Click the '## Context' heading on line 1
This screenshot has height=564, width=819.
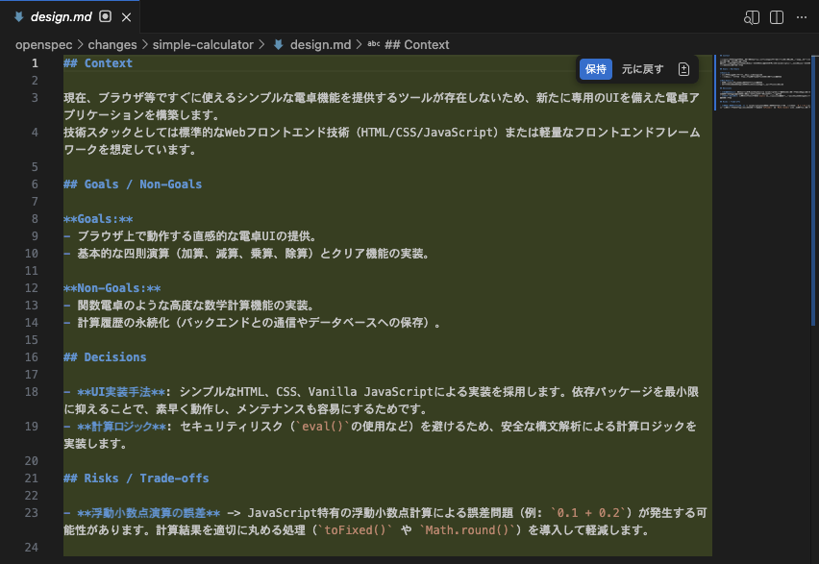pyautogui.click(x=98, y=63)
